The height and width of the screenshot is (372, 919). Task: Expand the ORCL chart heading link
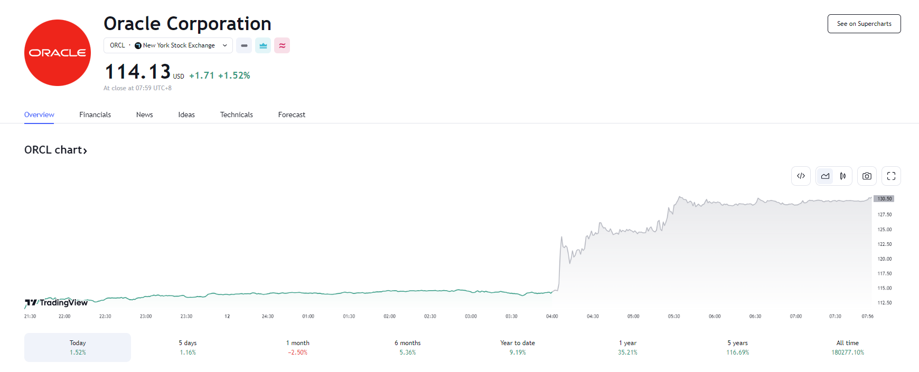(x=55, y=150)
